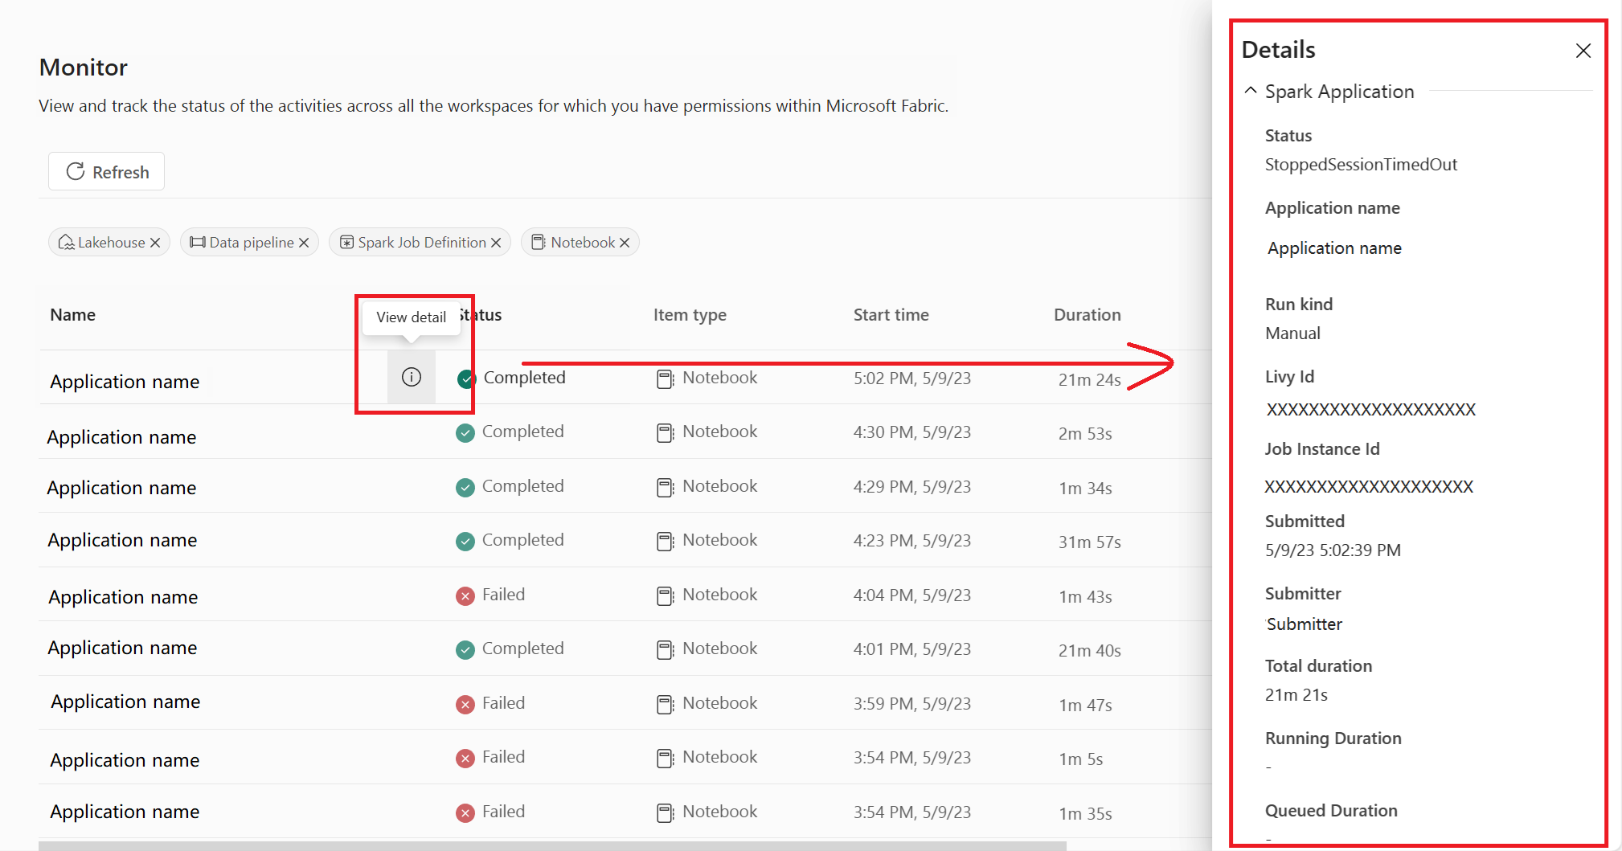Open the first Application name row
The width and height of the screenshot is (1622, 851).
point(125,382)
